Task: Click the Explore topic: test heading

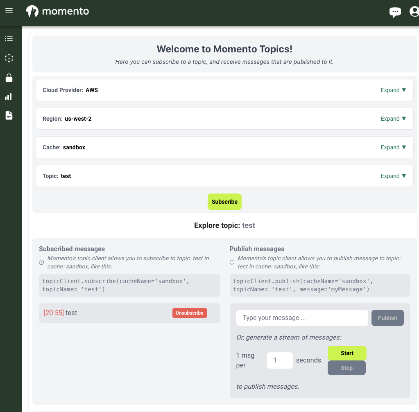Action: point(224,225)
